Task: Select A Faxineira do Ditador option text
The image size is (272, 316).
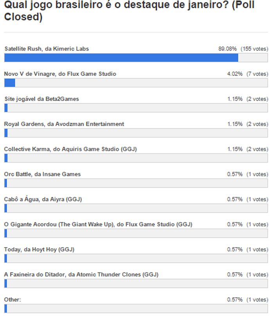Action: [81, 275]
